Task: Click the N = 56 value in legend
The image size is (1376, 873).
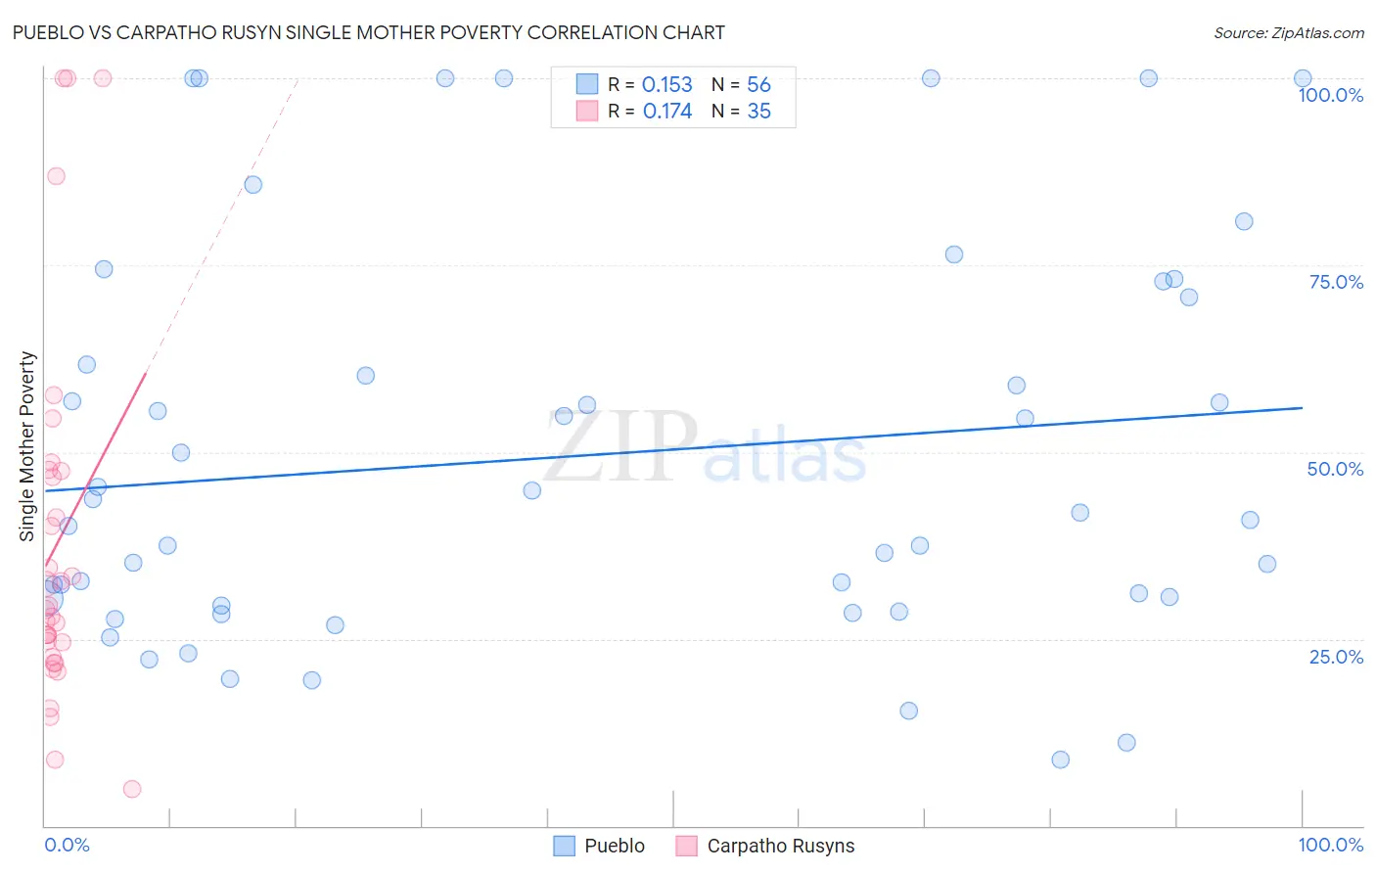Action: 741,84
